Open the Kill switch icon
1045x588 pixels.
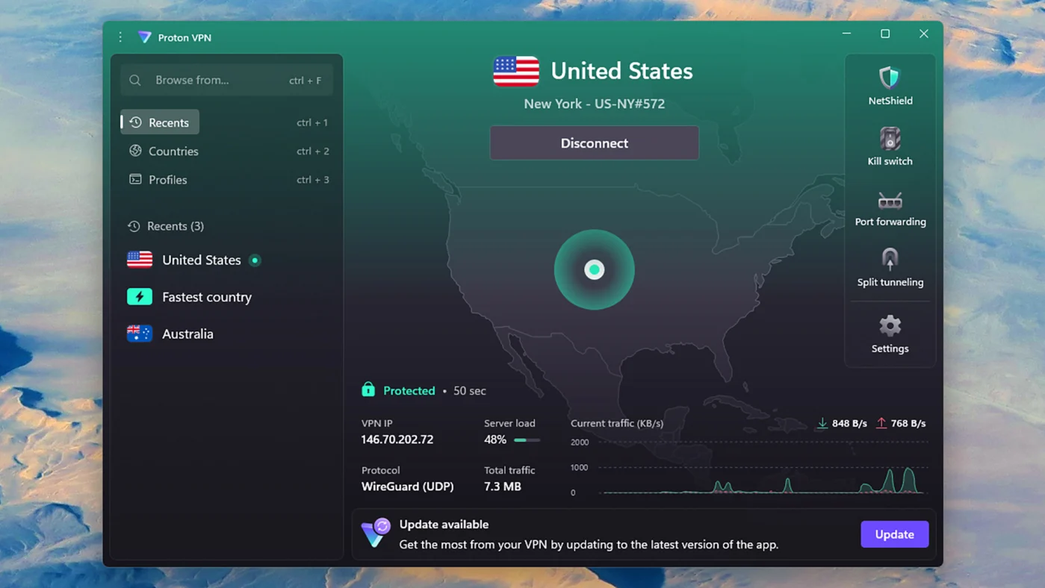(890, 139)
